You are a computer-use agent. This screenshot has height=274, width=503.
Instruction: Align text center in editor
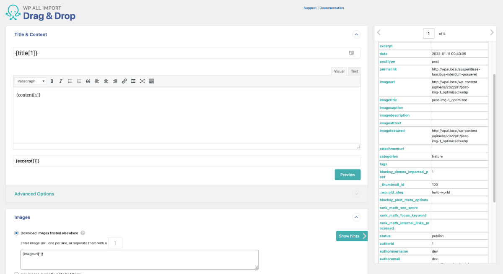pos(106,81)
